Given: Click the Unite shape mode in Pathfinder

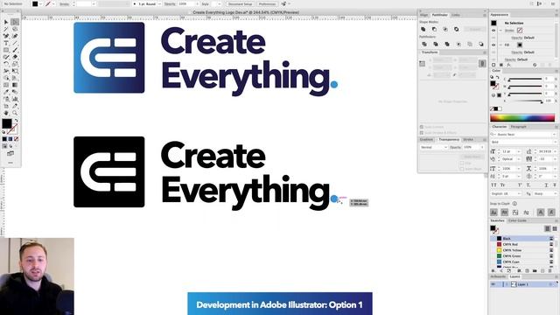Looking at the screenshot, I should (x=423, y=29).
